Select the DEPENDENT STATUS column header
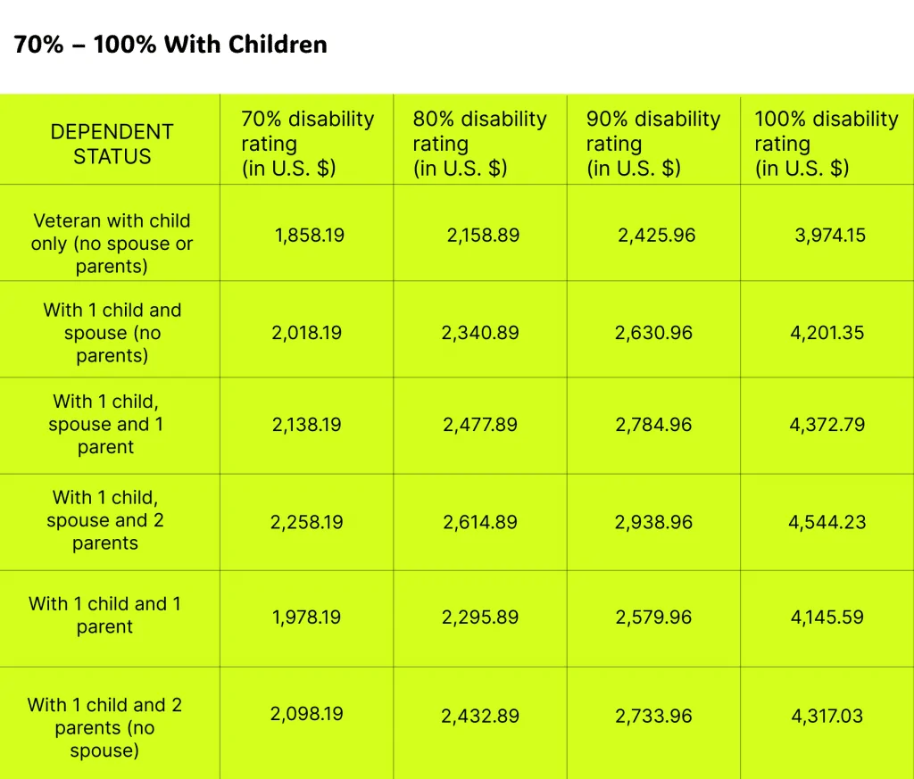914x779 pixels. pyautogui.click(x=112, y=144)
